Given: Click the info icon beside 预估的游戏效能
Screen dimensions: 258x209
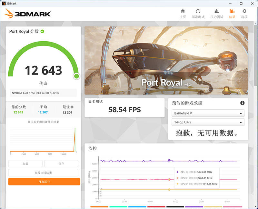Looking at the screenshot, I should pos(242,103).
